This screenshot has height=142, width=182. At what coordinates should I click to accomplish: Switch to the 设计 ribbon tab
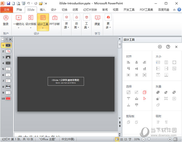coord(53,10)
